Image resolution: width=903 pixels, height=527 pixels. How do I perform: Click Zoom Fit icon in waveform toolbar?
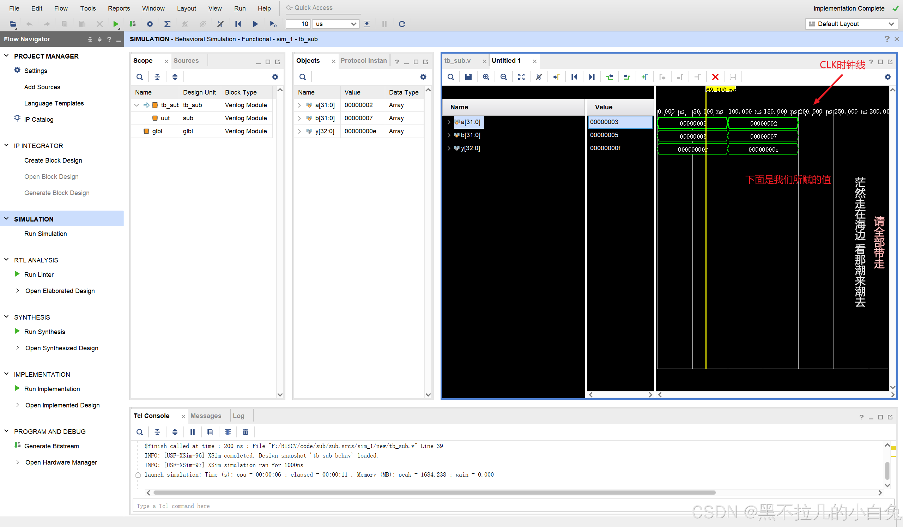point(521,77)
